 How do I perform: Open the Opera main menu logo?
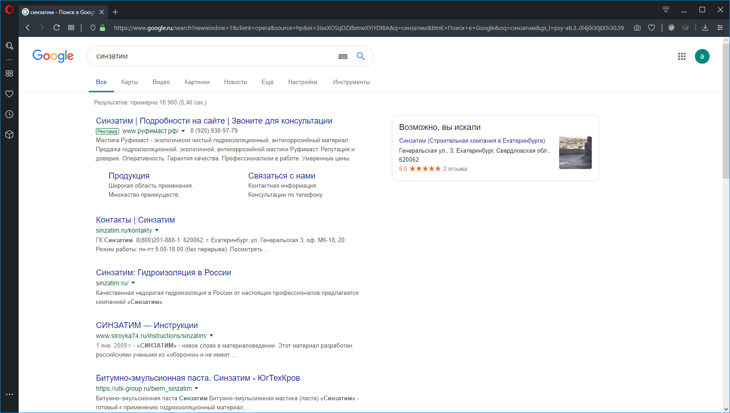click(x=9, y=10)
